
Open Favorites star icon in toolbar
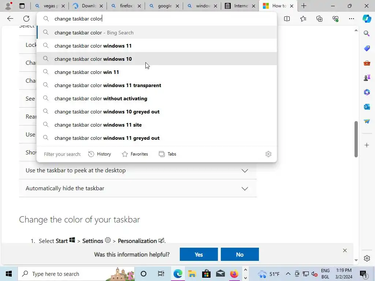pyautogui.click(x=303, y=19)
